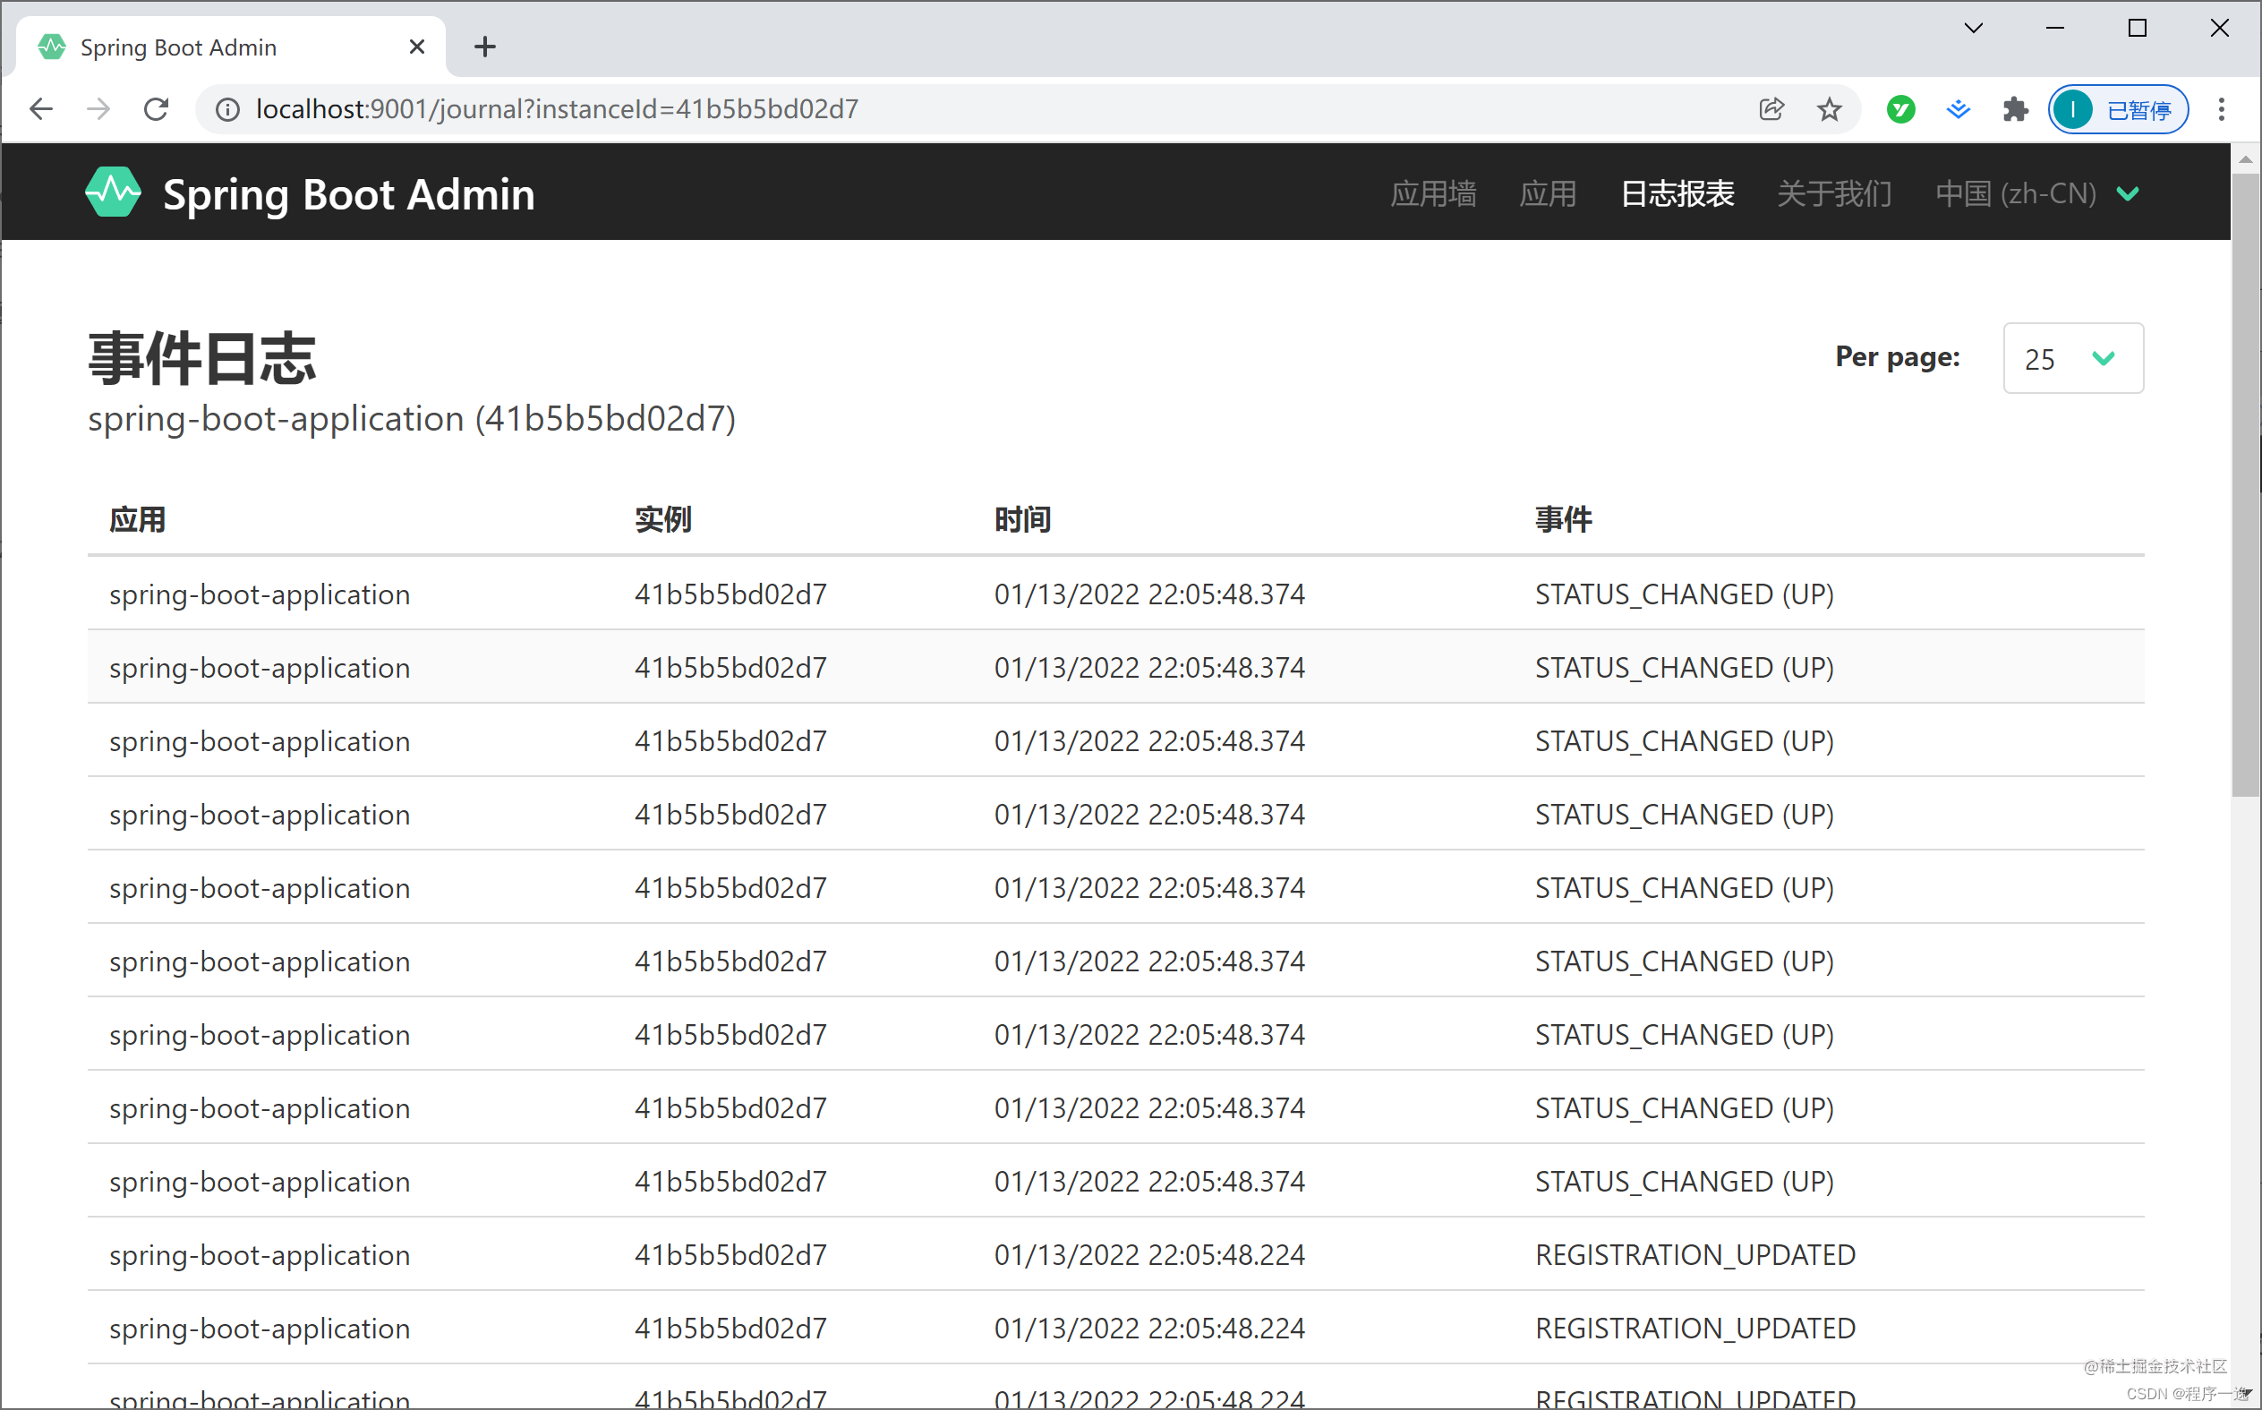Click the green circular extension icon
2262x1410 pixels.
(x=1900, y=109)
